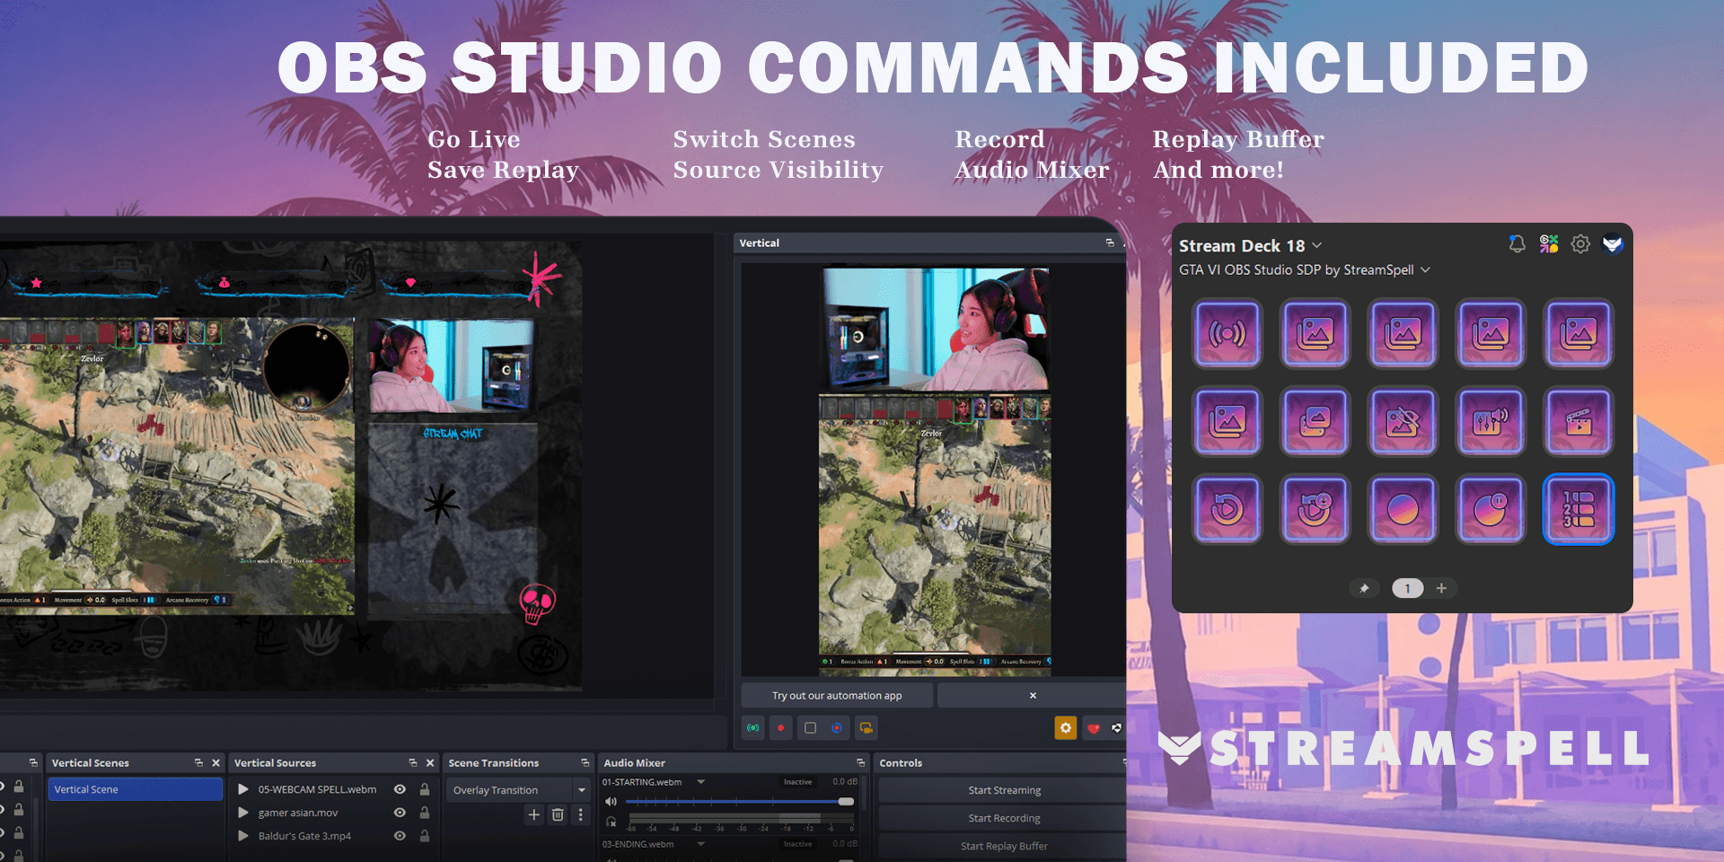The image size is (1724, 862).
Task: Click the StreamSpell profile avatar in Stream Deck
Action: tap(1613, 244)
